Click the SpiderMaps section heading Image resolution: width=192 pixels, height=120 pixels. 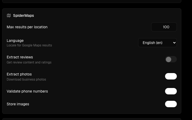coord(23,15)
